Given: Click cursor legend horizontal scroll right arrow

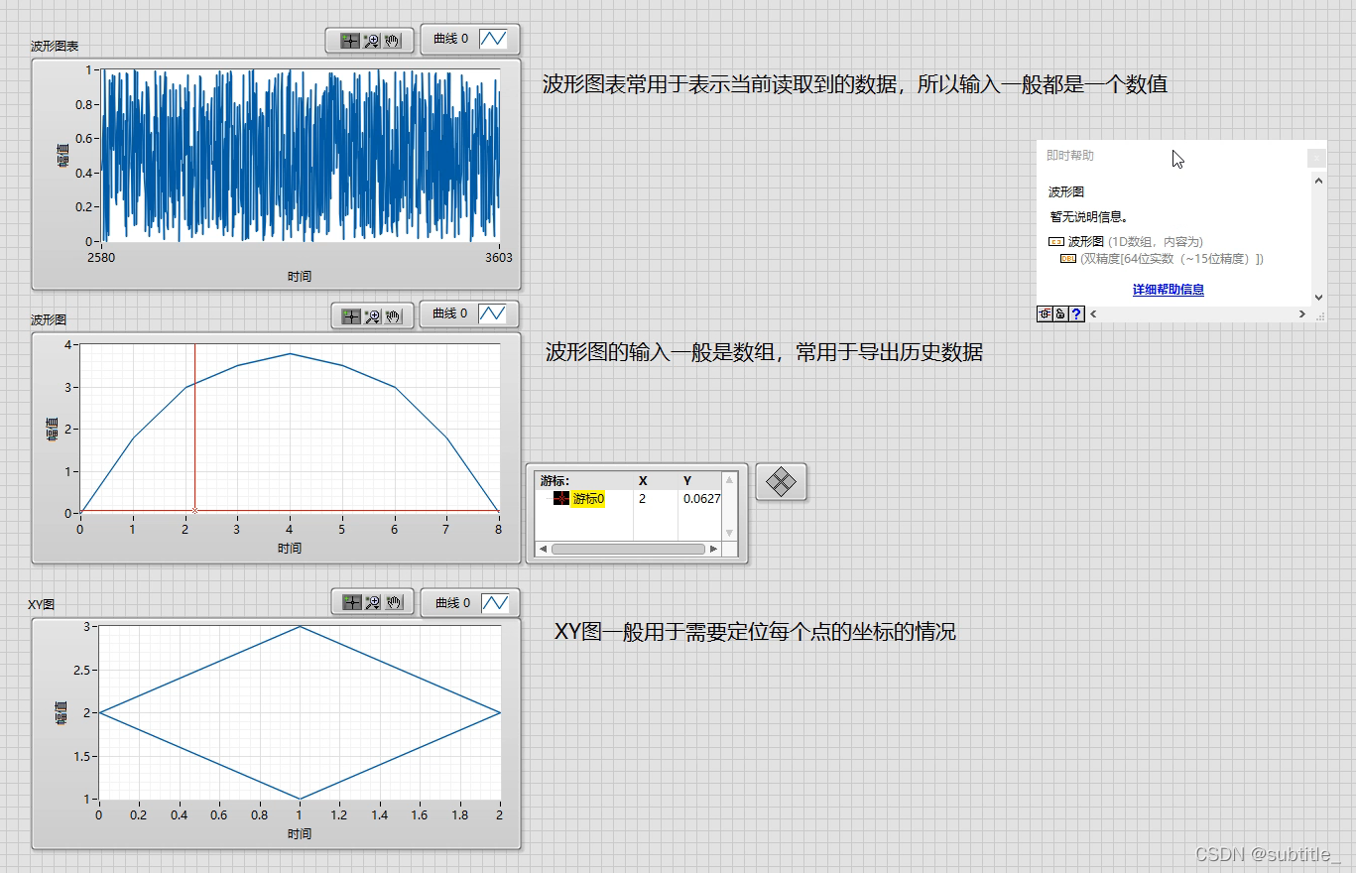Looking at the screenshot, I should pyautogui.click(x=714, y=549).
